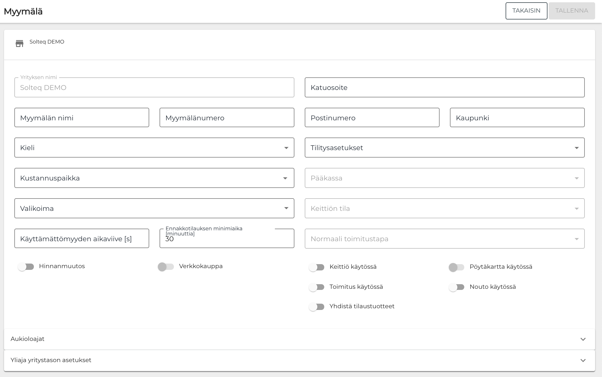Enable the Keittiö käytössä switch
Screen dimensions: 602x377
(x=316, y=267)
